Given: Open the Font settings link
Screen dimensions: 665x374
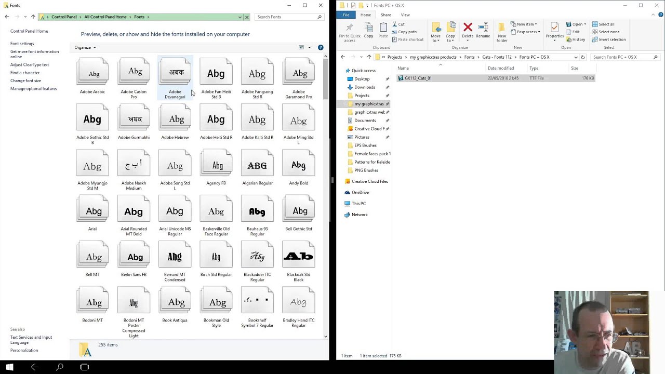Looking at the screenshot, I should point(22,44).
